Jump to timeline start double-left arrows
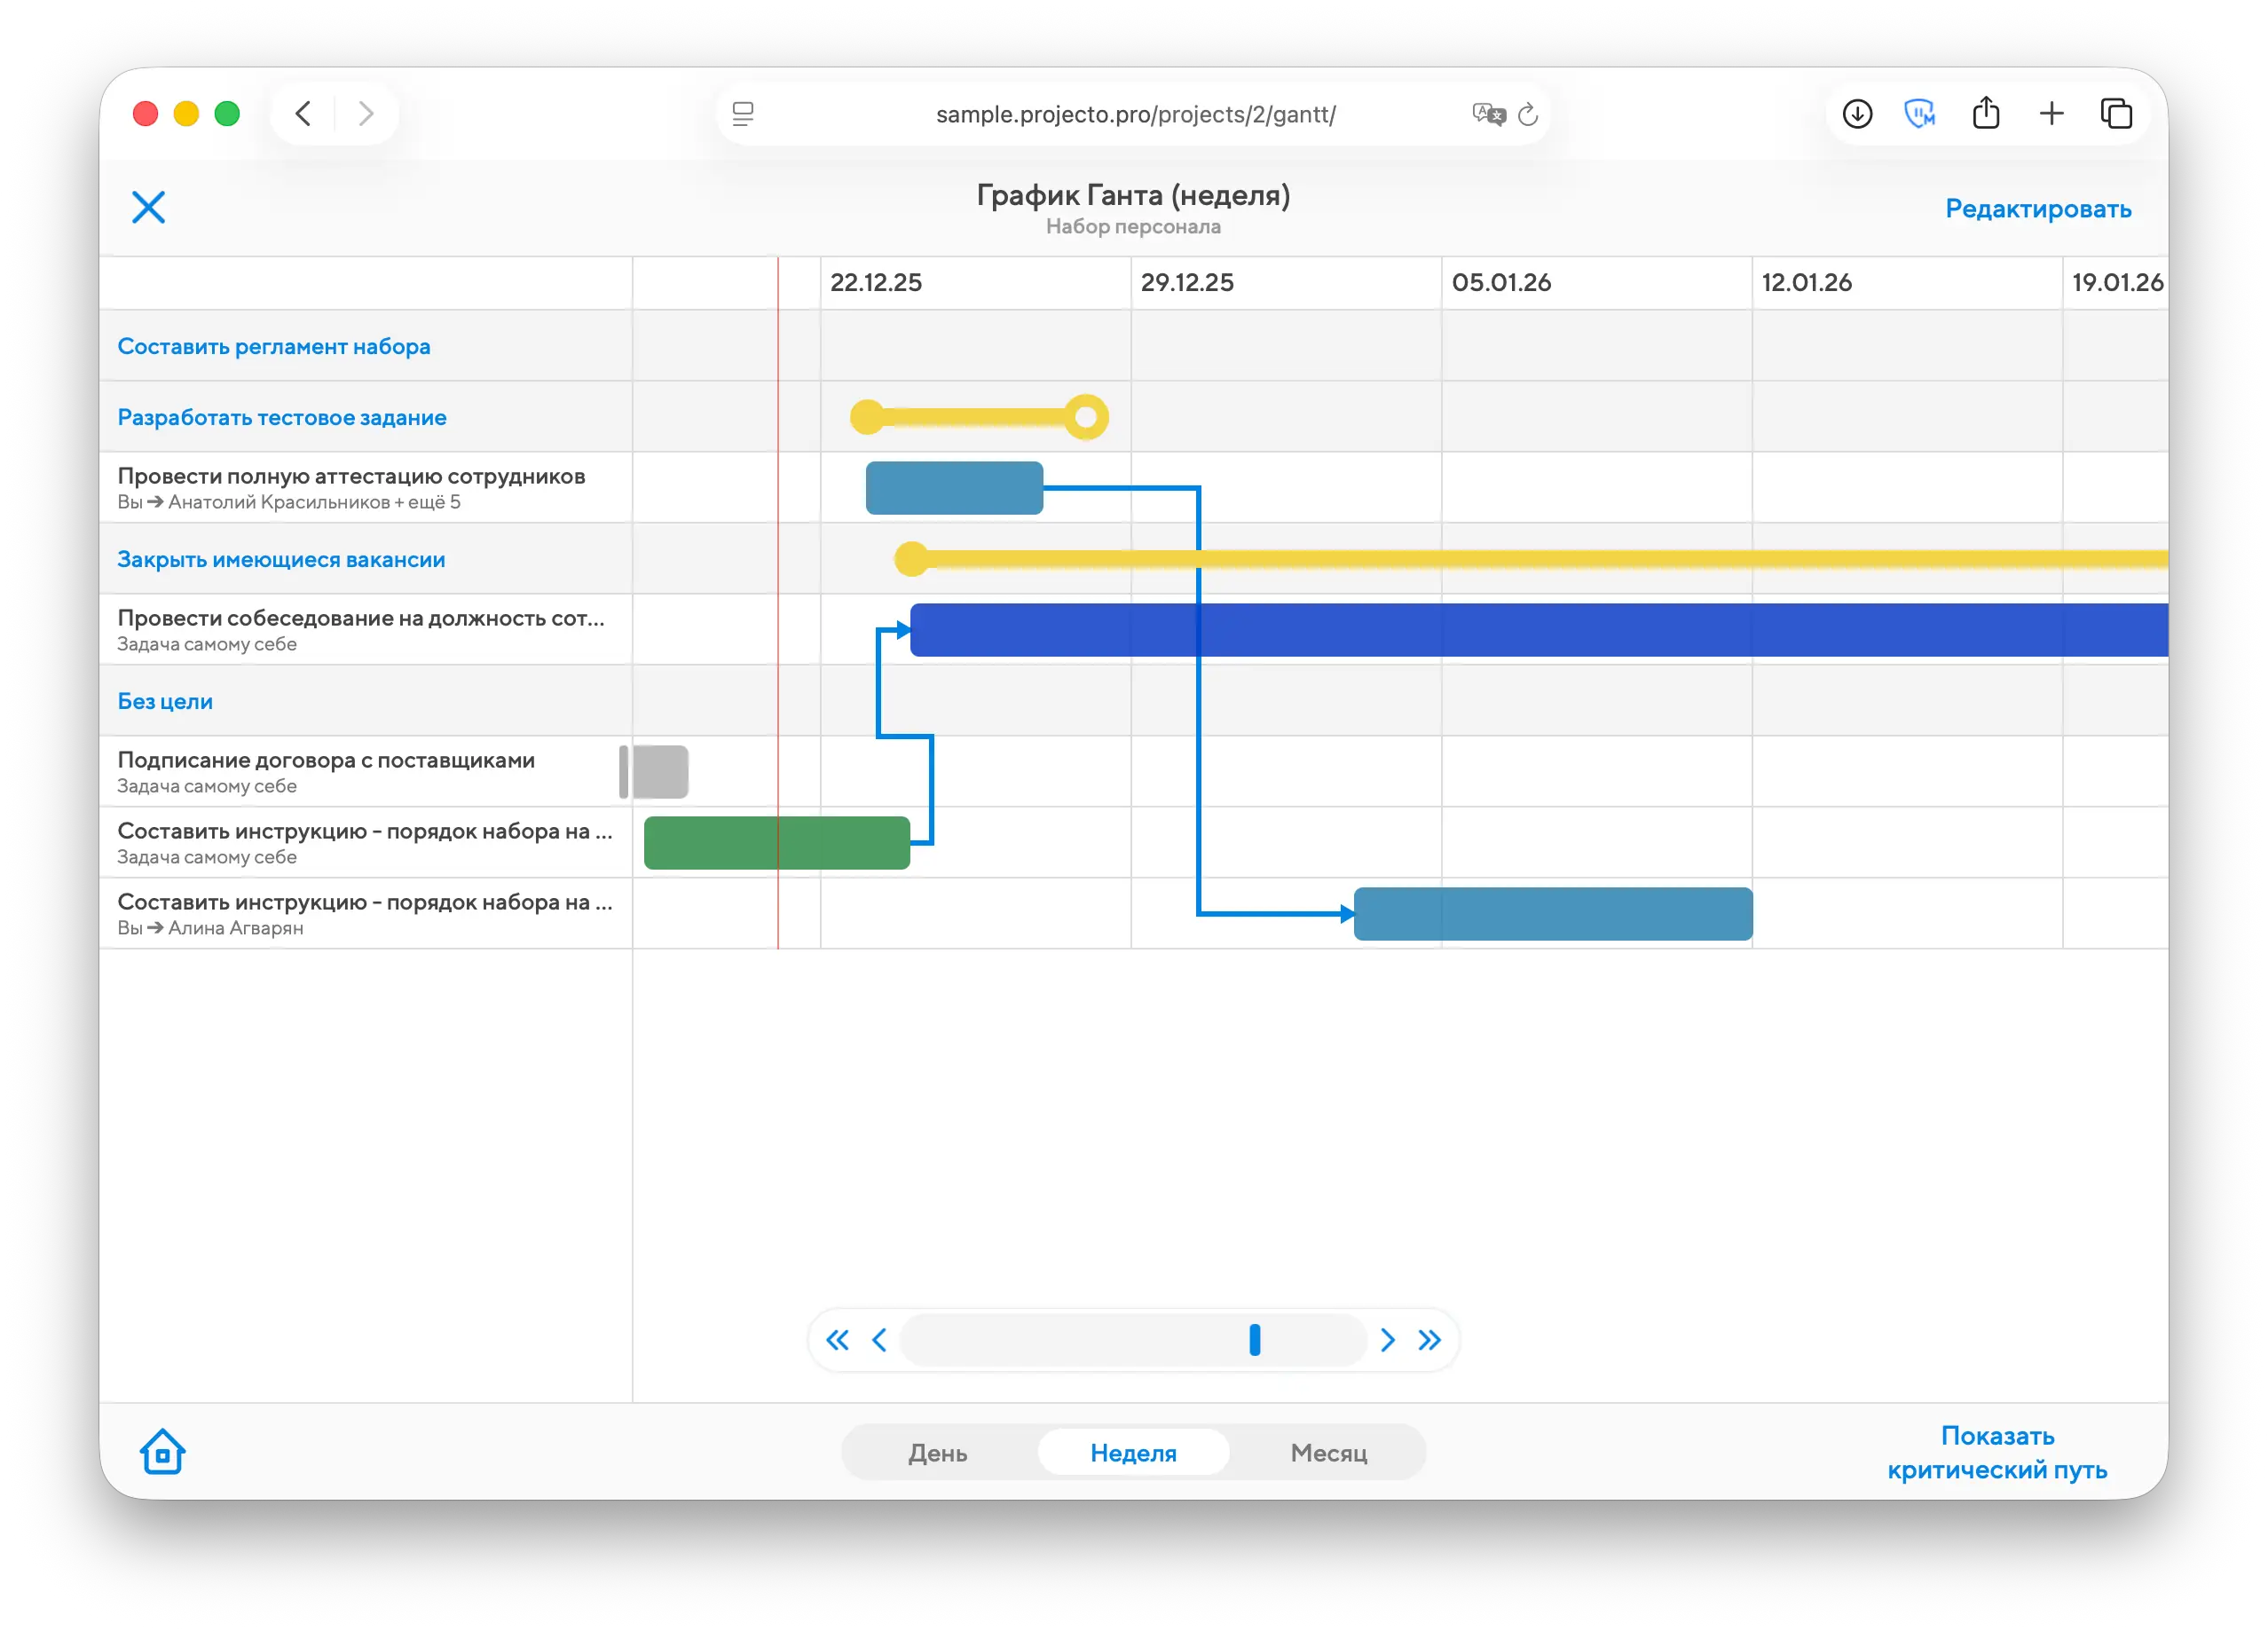 (x=837, y=1340)
